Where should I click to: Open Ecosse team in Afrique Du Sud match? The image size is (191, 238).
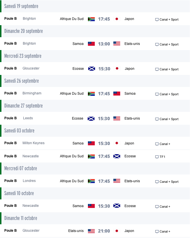pyautogui.click(x=130, y=156)
